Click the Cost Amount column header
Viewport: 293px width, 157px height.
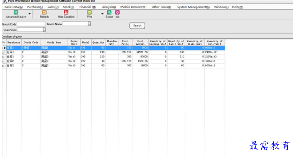[140, 42]
